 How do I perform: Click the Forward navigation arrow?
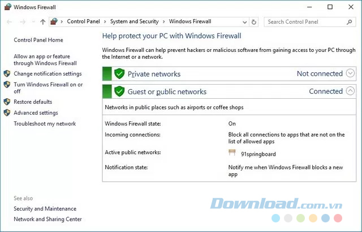point(23,22)
